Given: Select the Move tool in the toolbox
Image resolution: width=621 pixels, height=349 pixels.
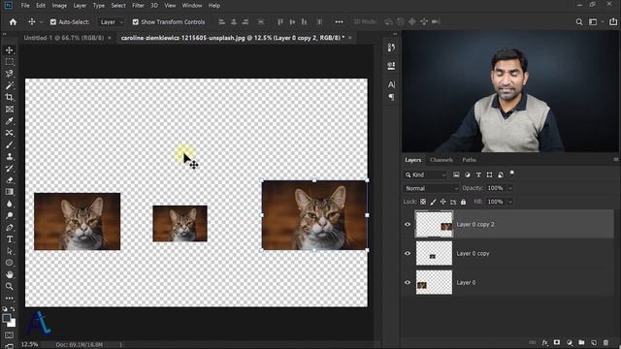Looking at the screenshot, I should [x=9, y=50].
